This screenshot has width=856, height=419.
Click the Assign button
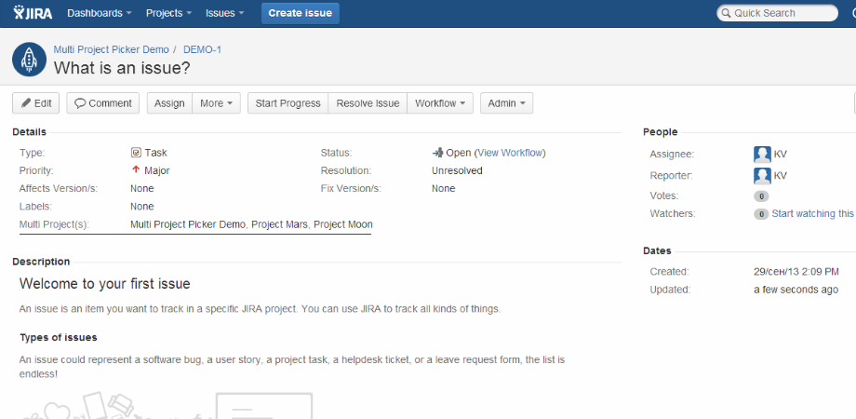click(x=169, y=103)
